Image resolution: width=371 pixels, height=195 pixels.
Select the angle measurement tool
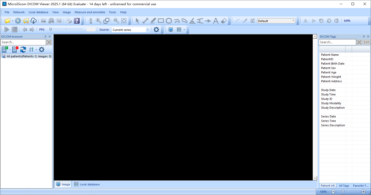[x=192, y=21]
